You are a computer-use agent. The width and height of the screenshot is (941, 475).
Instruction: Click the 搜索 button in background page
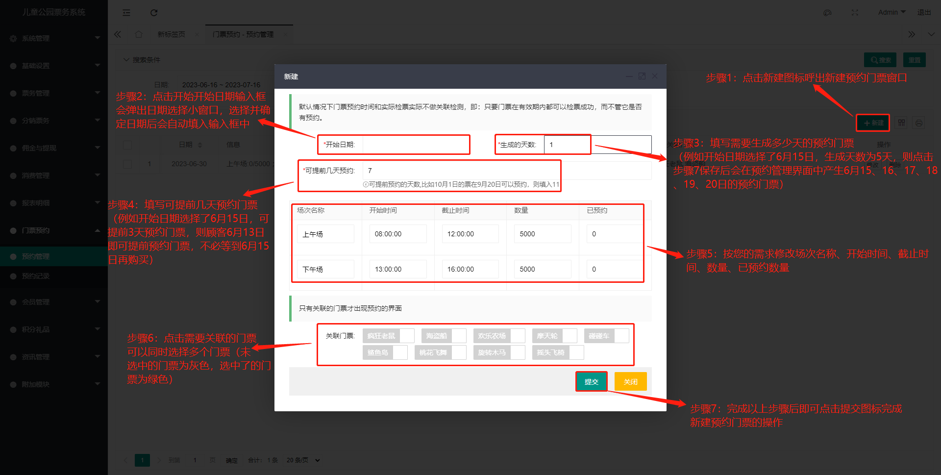click(880, 60)
